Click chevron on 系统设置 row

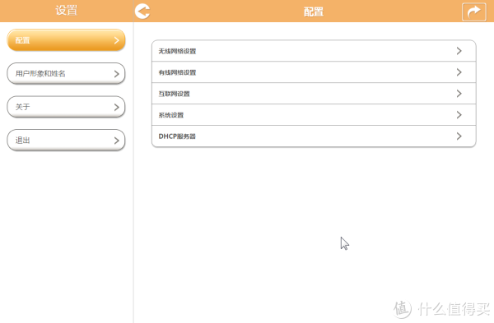459,115
